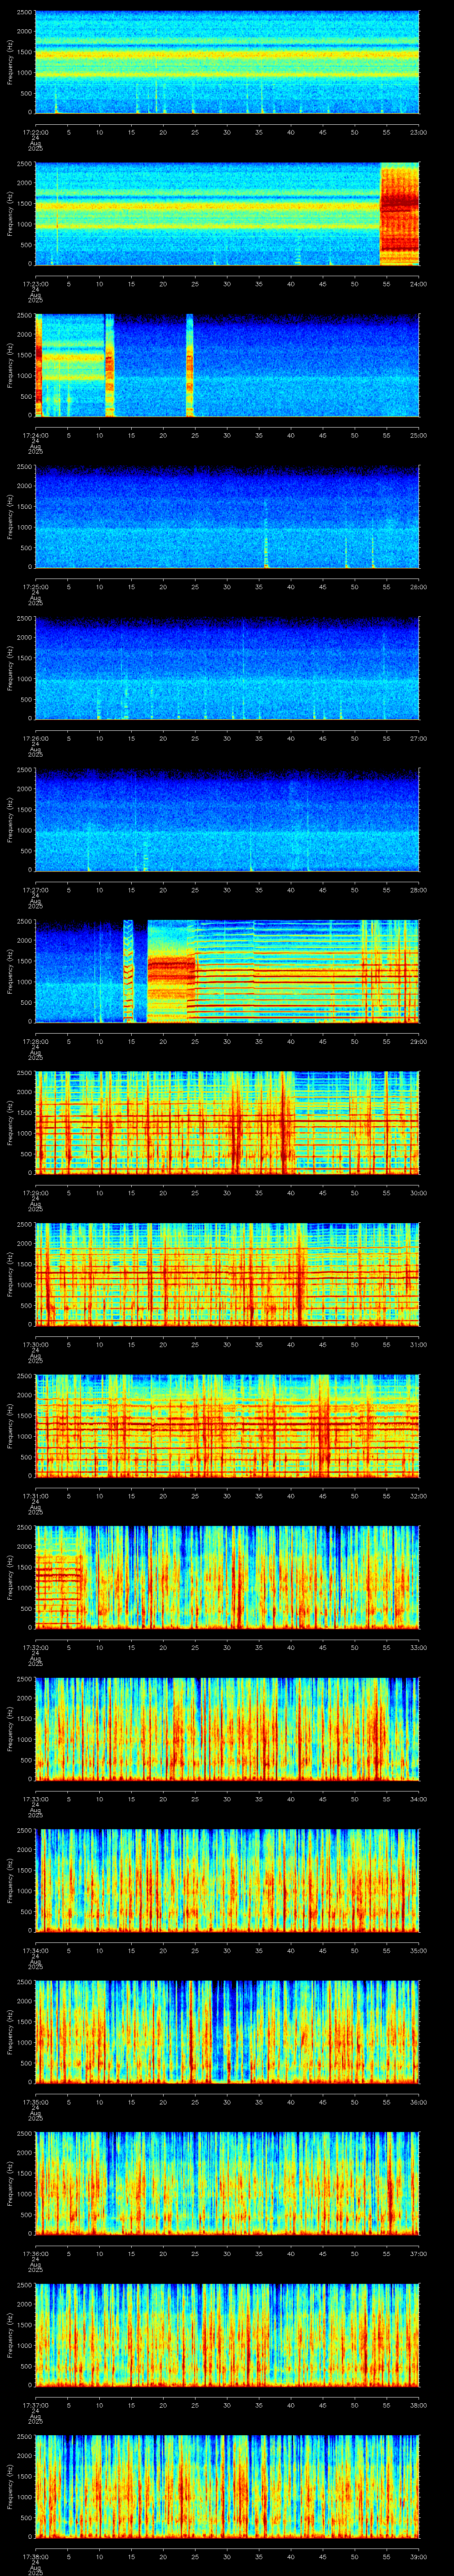Viewport: 454px width, 2576px height.
Task: Select the spectrogram starting at 17:24:00
Action: coord(227,365)
